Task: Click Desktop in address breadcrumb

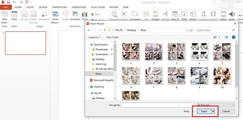Action: (132, 30)
